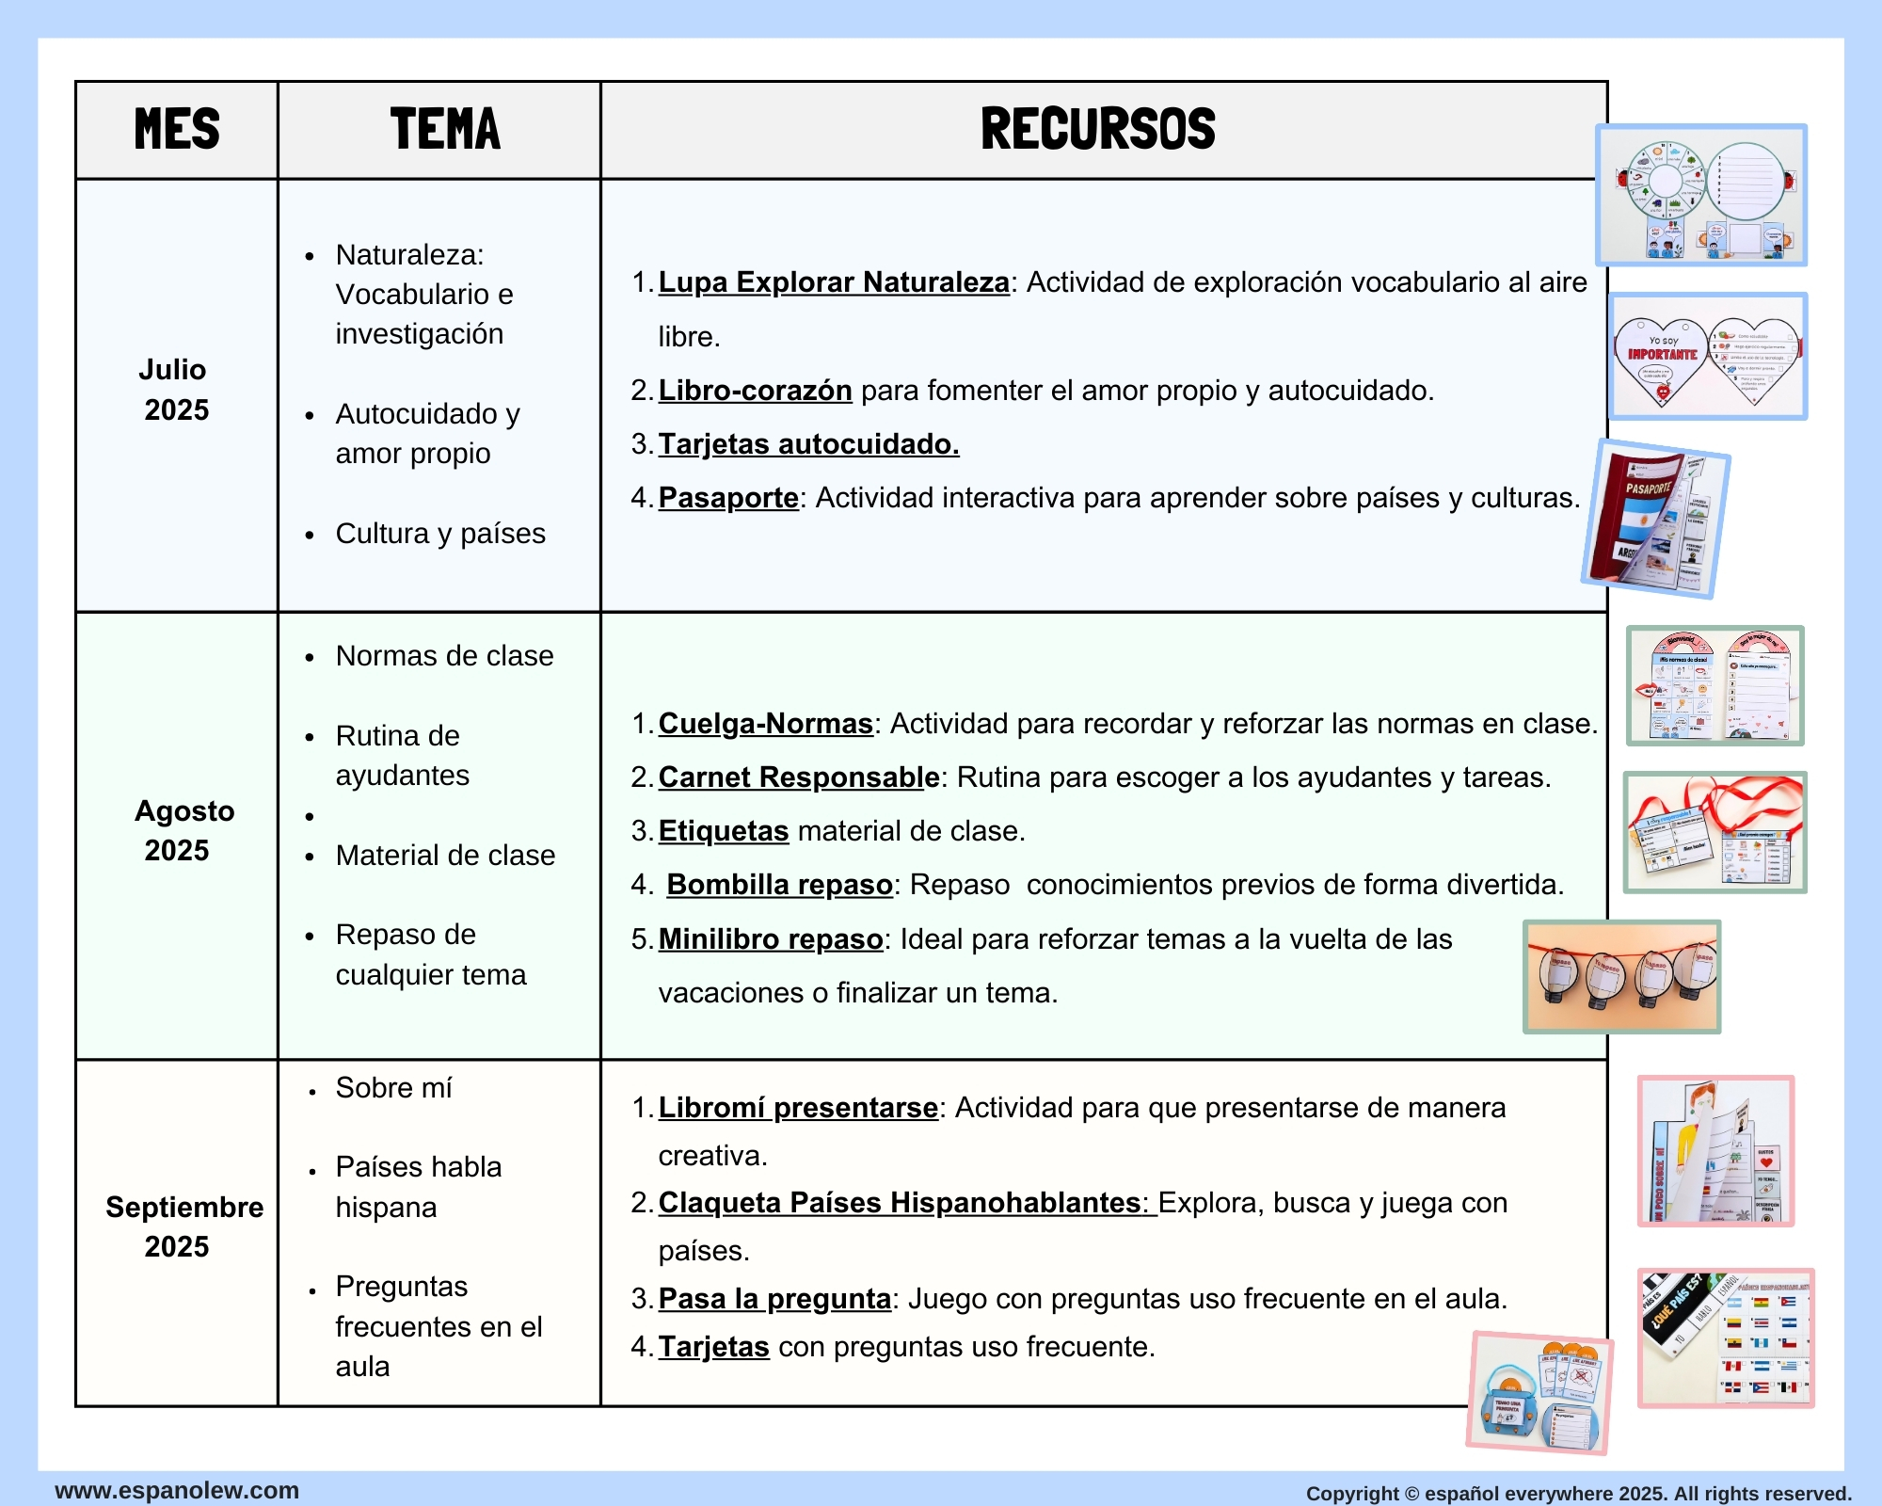1882x1506 pixels.
Task: Open the Libromí presentarse link
Action: point(798,1108)
